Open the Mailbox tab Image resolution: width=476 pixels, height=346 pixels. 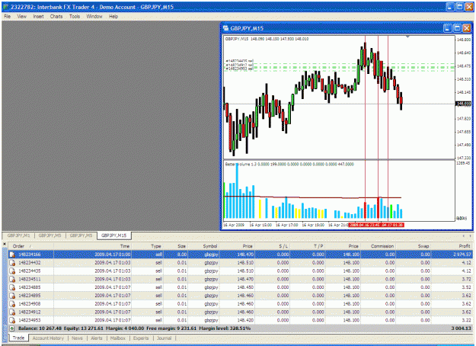click(x=118, y=338)
